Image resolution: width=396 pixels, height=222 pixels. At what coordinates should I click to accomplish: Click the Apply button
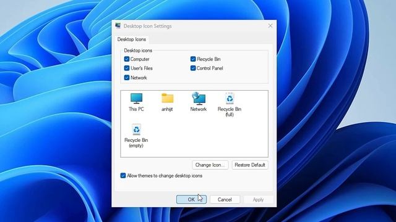[x=258, y=200]
